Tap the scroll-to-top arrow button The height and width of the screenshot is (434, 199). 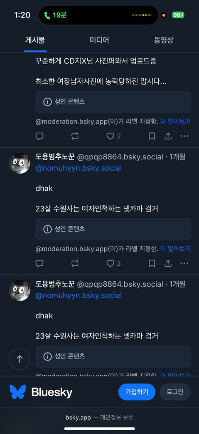point(20,359)
